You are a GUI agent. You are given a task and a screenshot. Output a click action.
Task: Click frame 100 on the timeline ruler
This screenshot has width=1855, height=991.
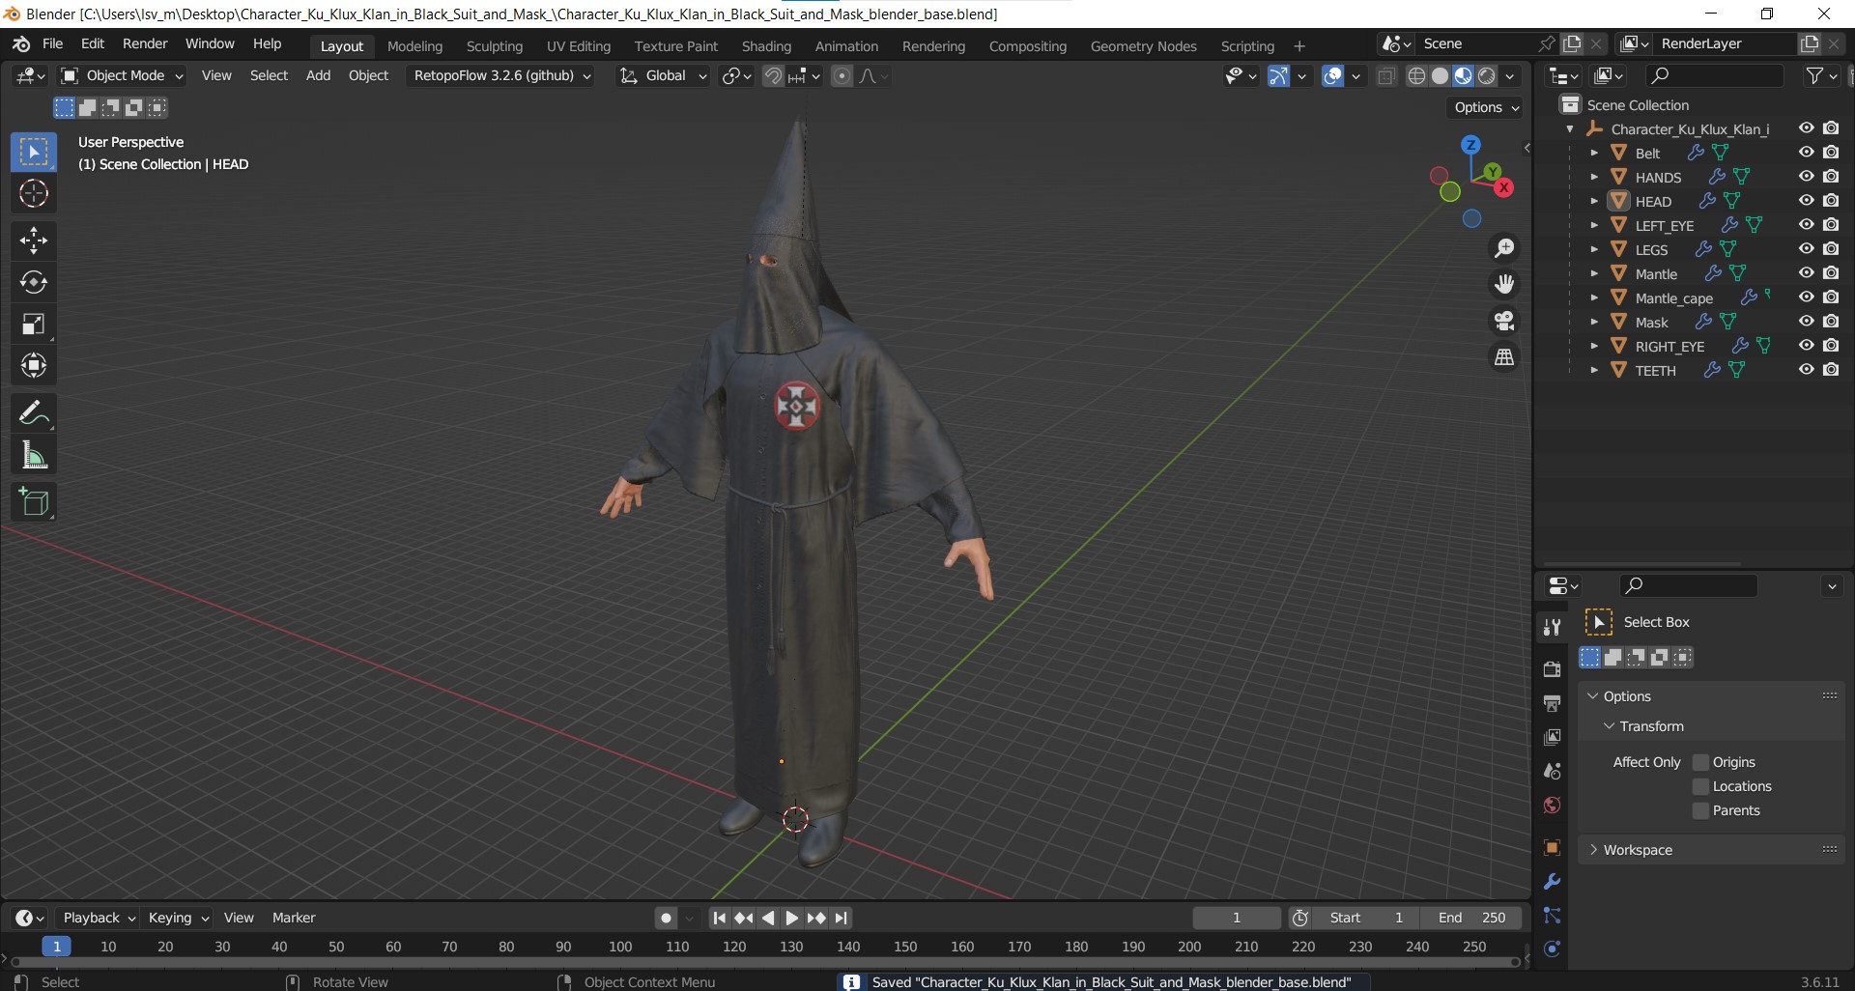pos(620,947)
